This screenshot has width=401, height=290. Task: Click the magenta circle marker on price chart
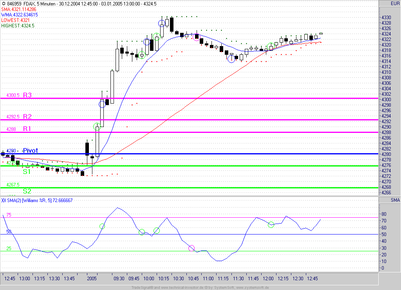click(197, 37)
